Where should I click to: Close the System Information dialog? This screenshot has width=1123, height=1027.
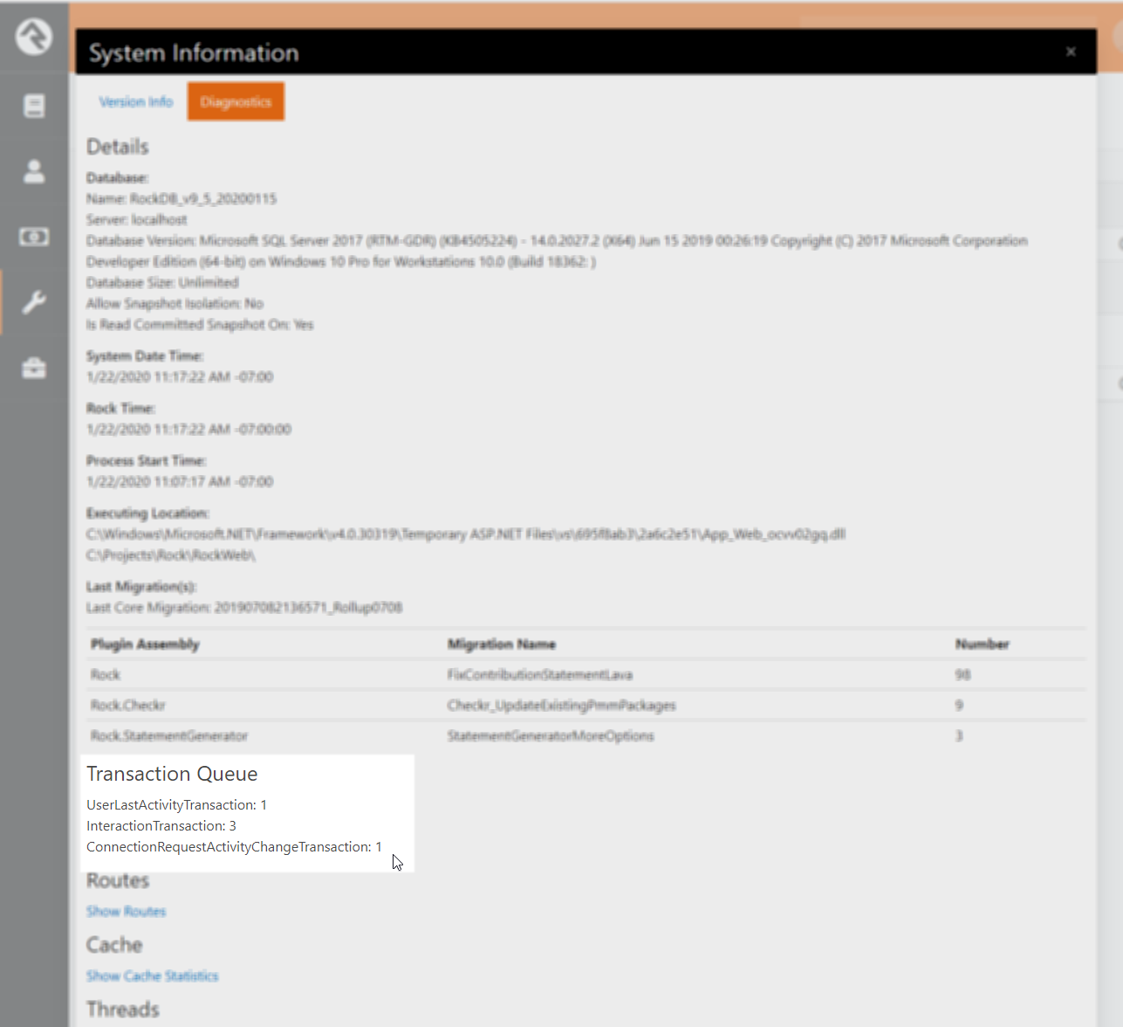coord(1071,52)
